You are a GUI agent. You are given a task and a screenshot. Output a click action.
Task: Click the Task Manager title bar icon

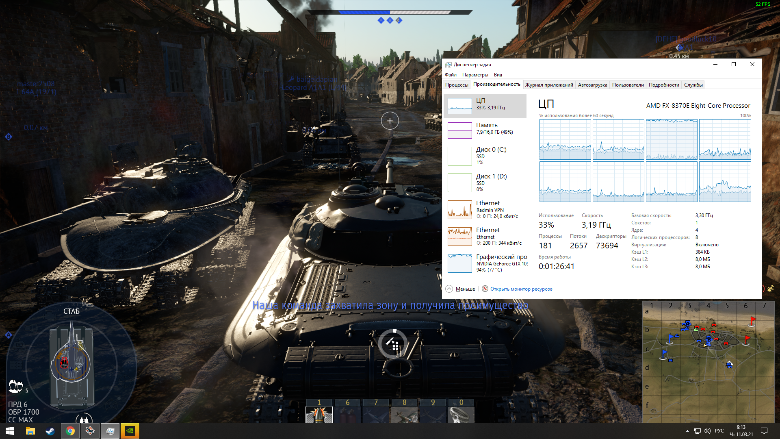(x=448, y=65)
